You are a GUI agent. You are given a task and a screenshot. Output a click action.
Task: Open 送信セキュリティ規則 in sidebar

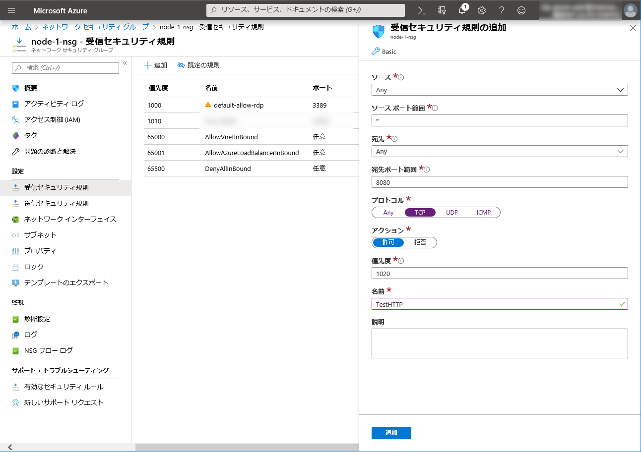point(56,203)
